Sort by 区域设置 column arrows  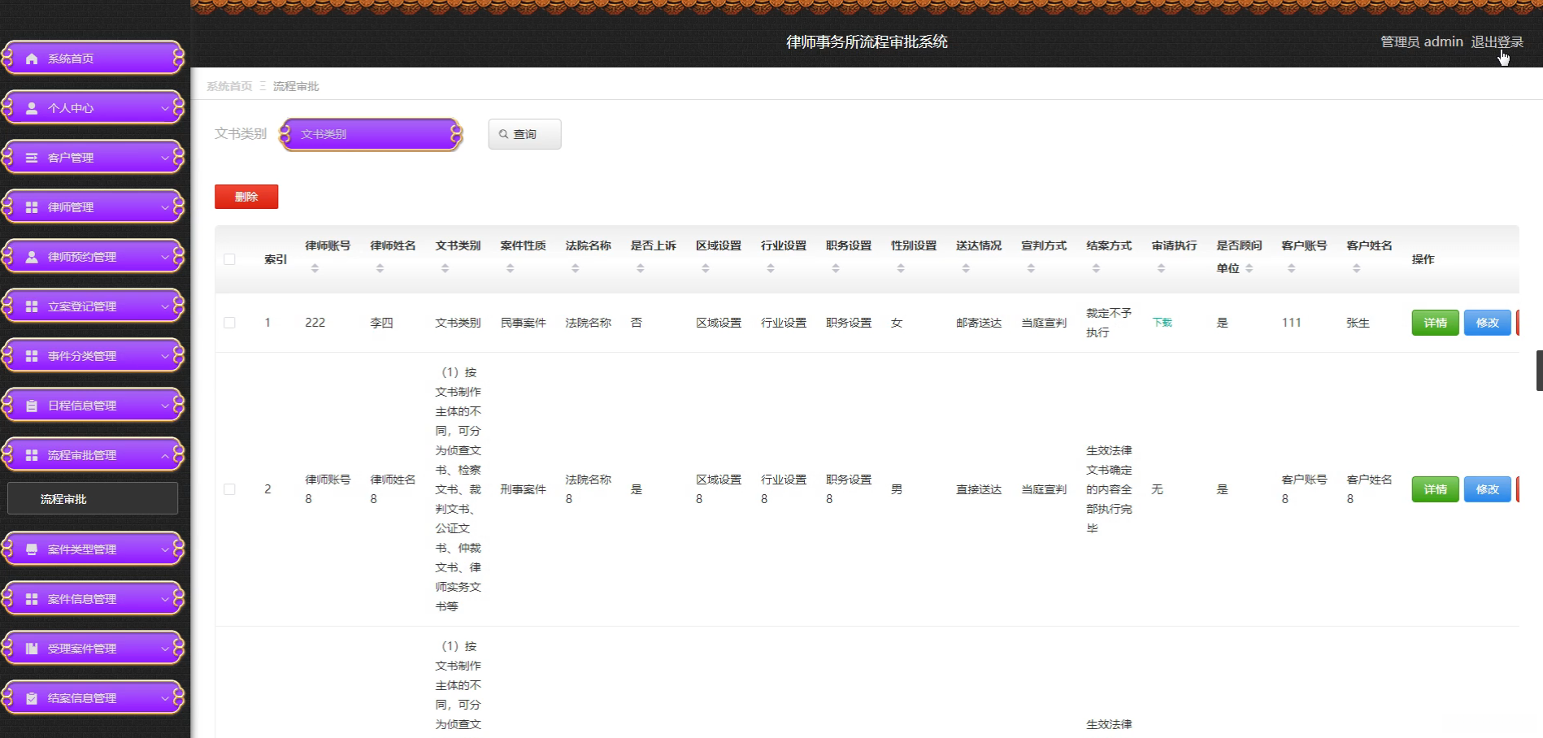pyautogui.click(x=705, y=268)
